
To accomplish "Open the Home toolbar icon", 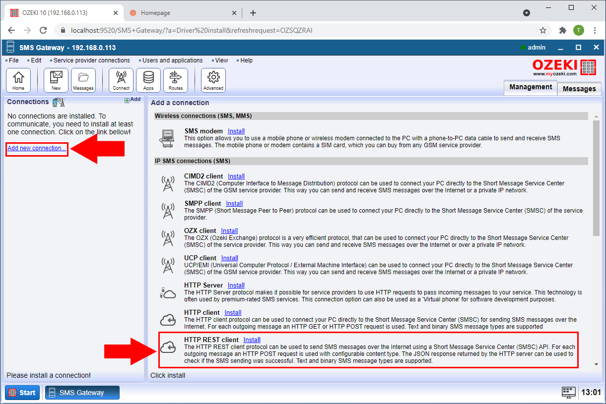I will click(x=18, y=80).
